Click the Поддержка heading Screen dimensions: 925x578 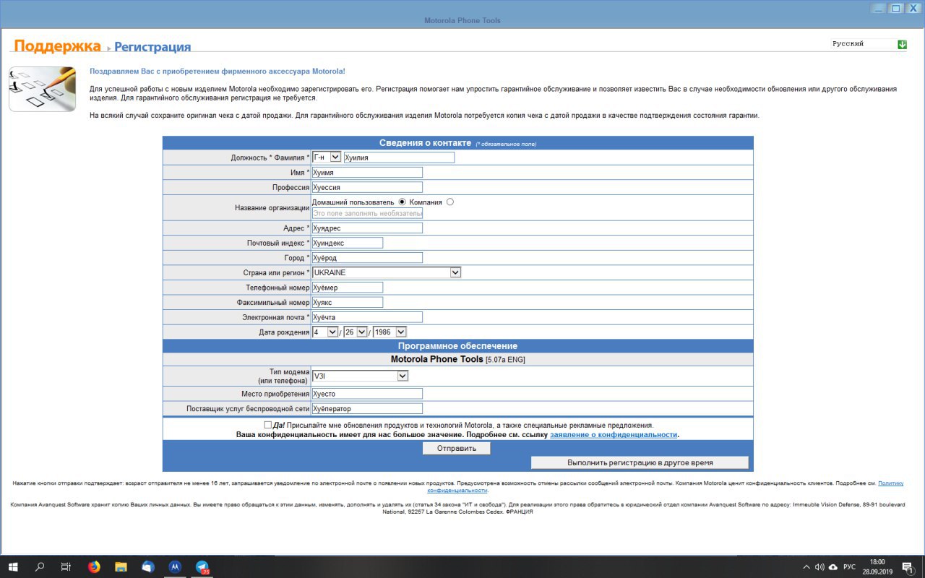pos(57,46)
